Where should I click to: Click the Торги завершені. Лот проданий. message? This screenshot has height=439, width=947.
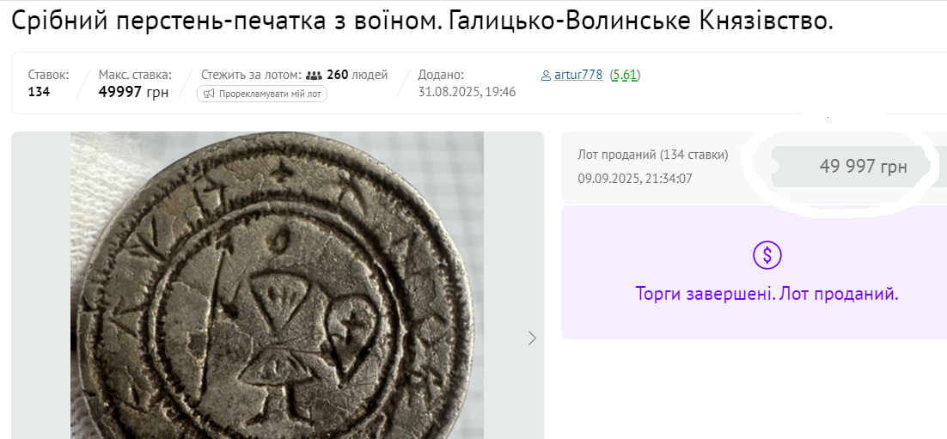pos(767,294)
